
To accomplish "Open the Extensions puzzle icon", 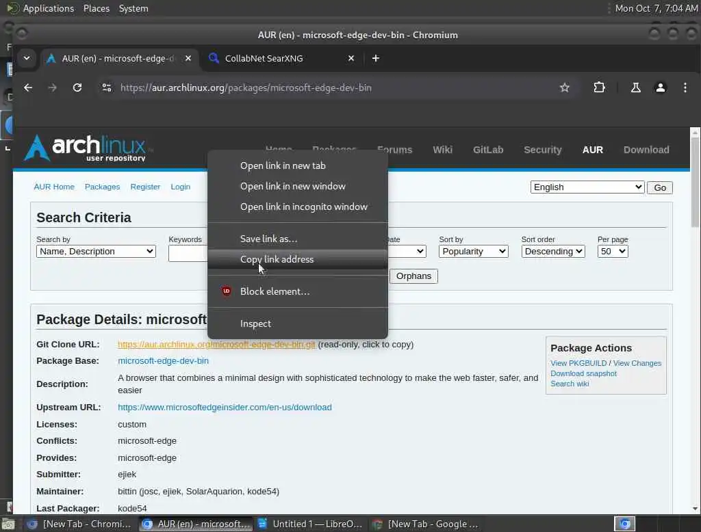I will (599, 88).
